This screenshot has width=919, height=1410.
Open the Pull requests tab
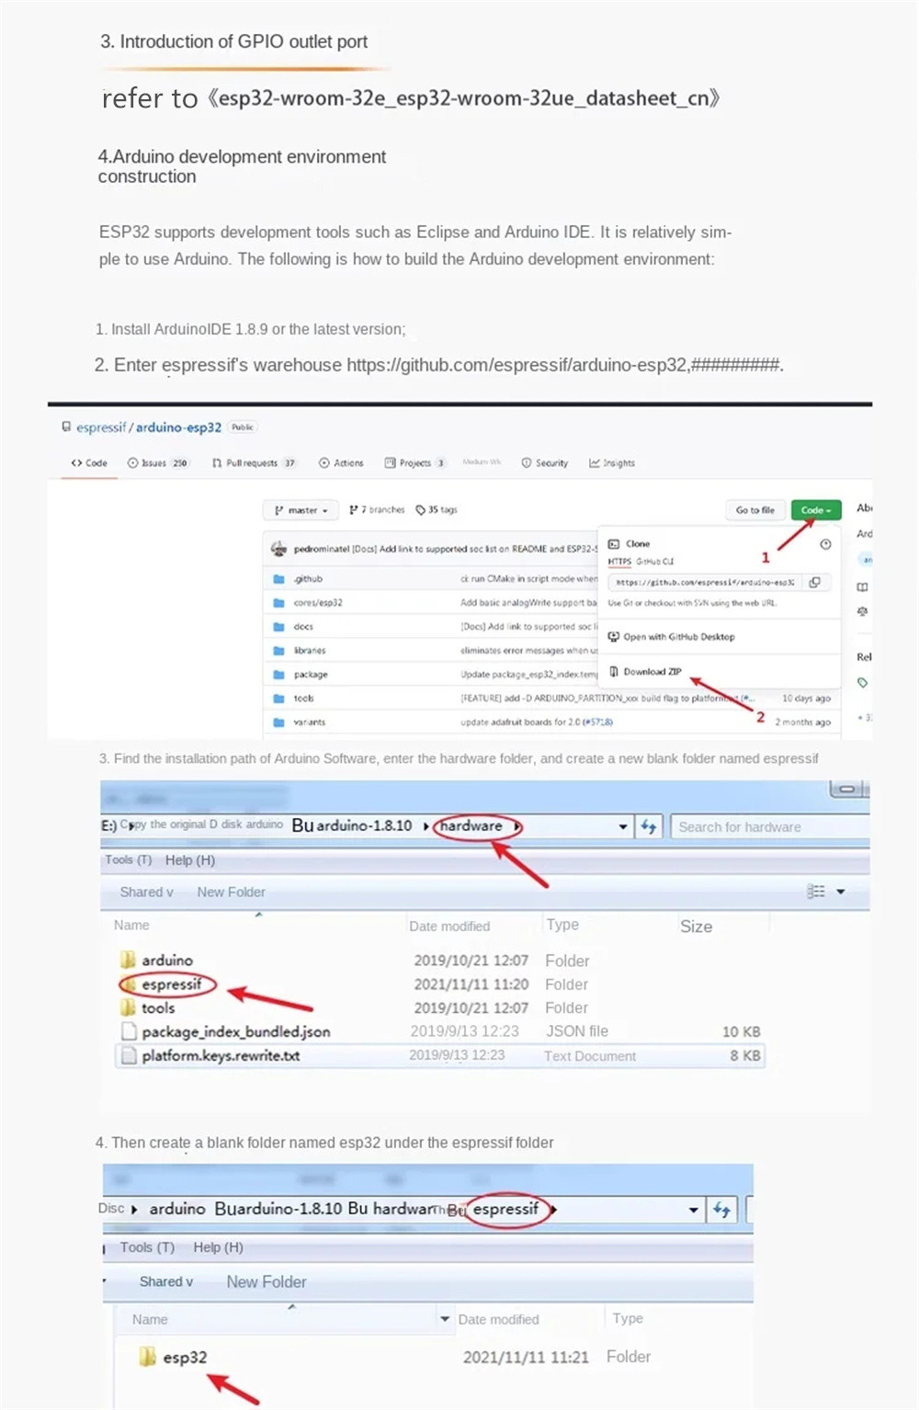point(254,463)
